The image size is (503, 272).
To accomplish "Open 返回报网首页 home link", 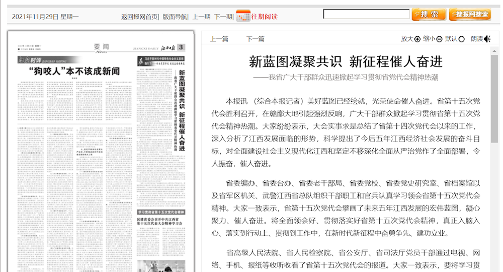I will (139, 17).
